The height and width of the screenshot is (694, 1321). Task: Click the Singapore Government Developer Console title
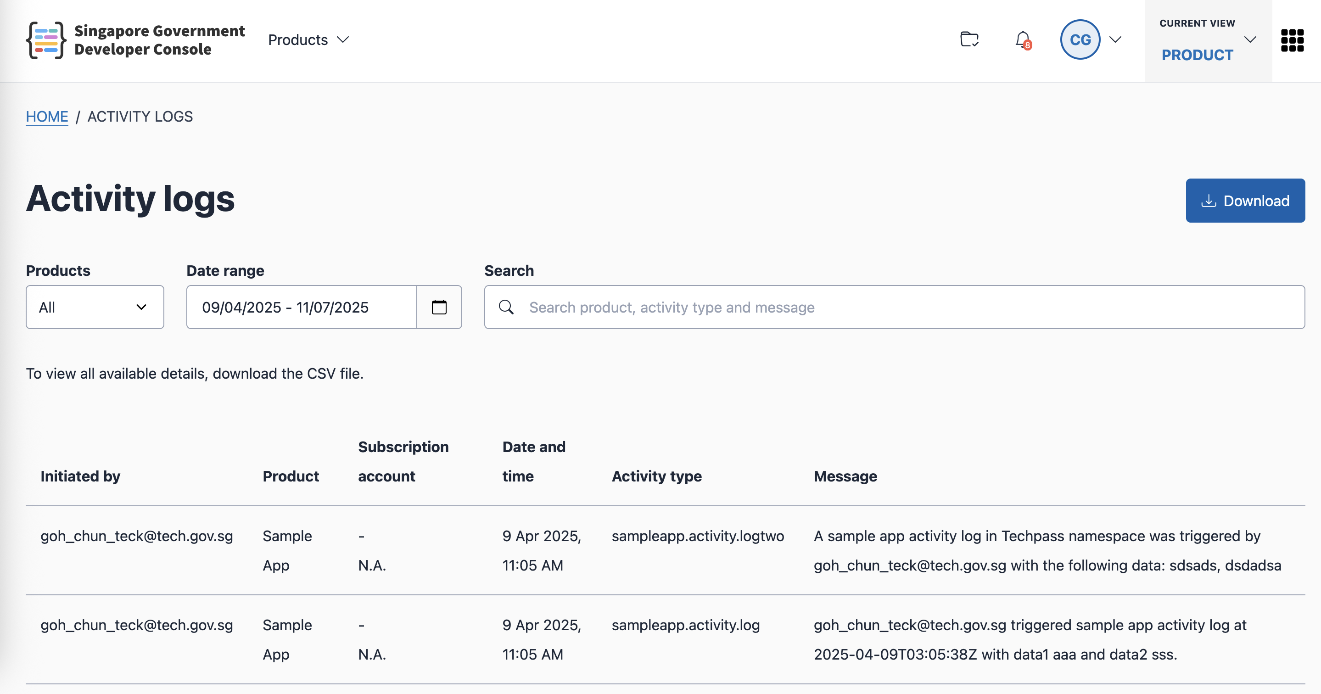(x=159, y=40)
